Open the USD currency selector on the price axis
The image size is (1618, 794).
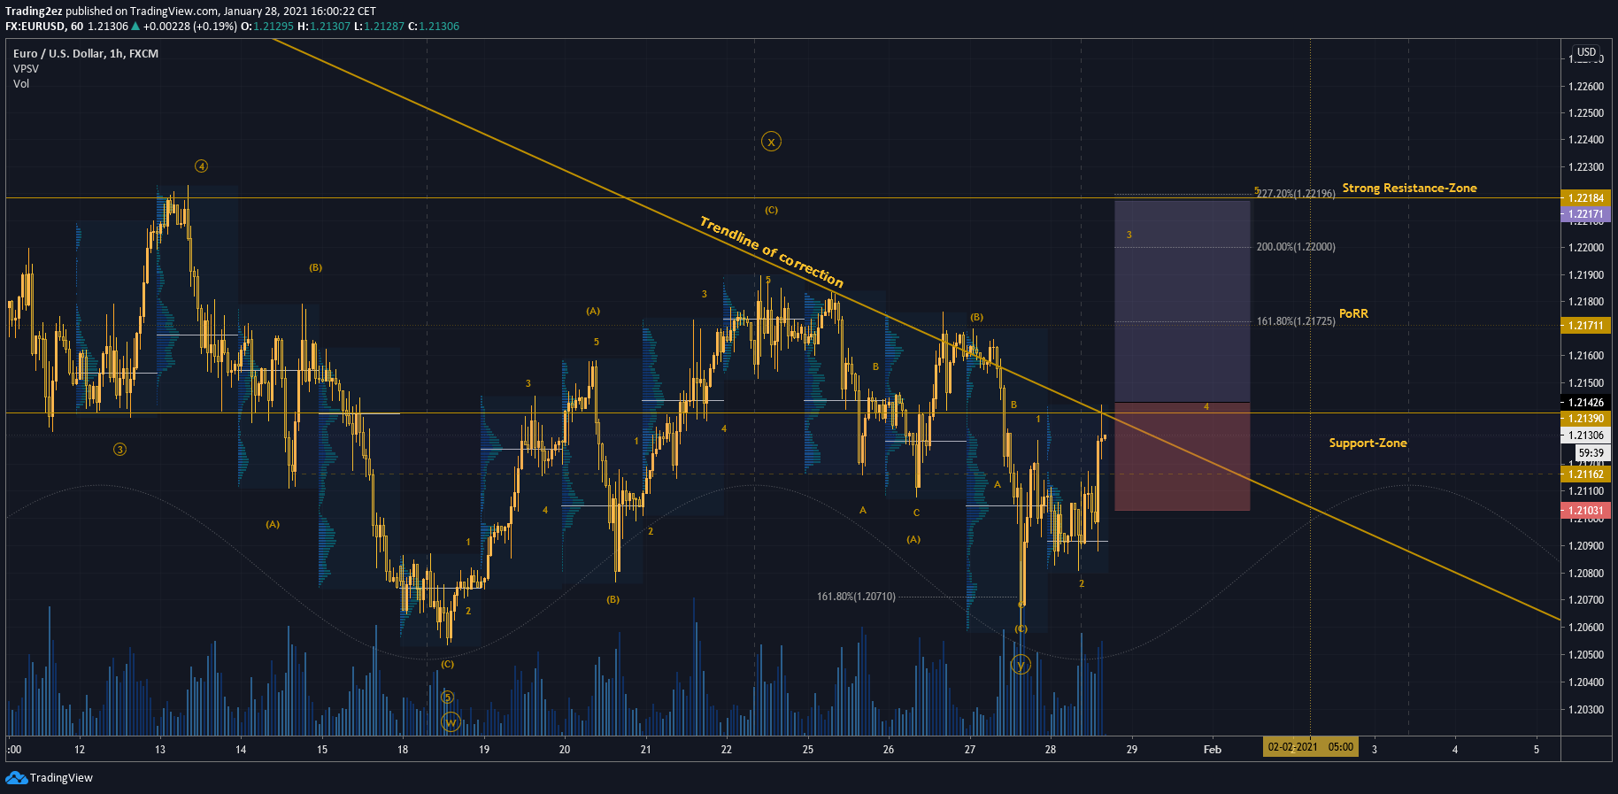pos(1586,52)
